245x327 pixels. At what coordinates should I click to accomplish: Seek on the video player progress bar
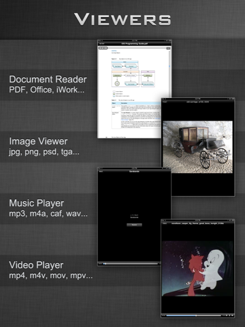193,315
